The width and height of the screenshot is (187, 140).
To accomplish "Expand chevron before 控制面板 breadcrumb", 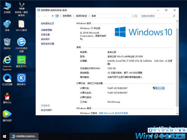I will (60, 16).
